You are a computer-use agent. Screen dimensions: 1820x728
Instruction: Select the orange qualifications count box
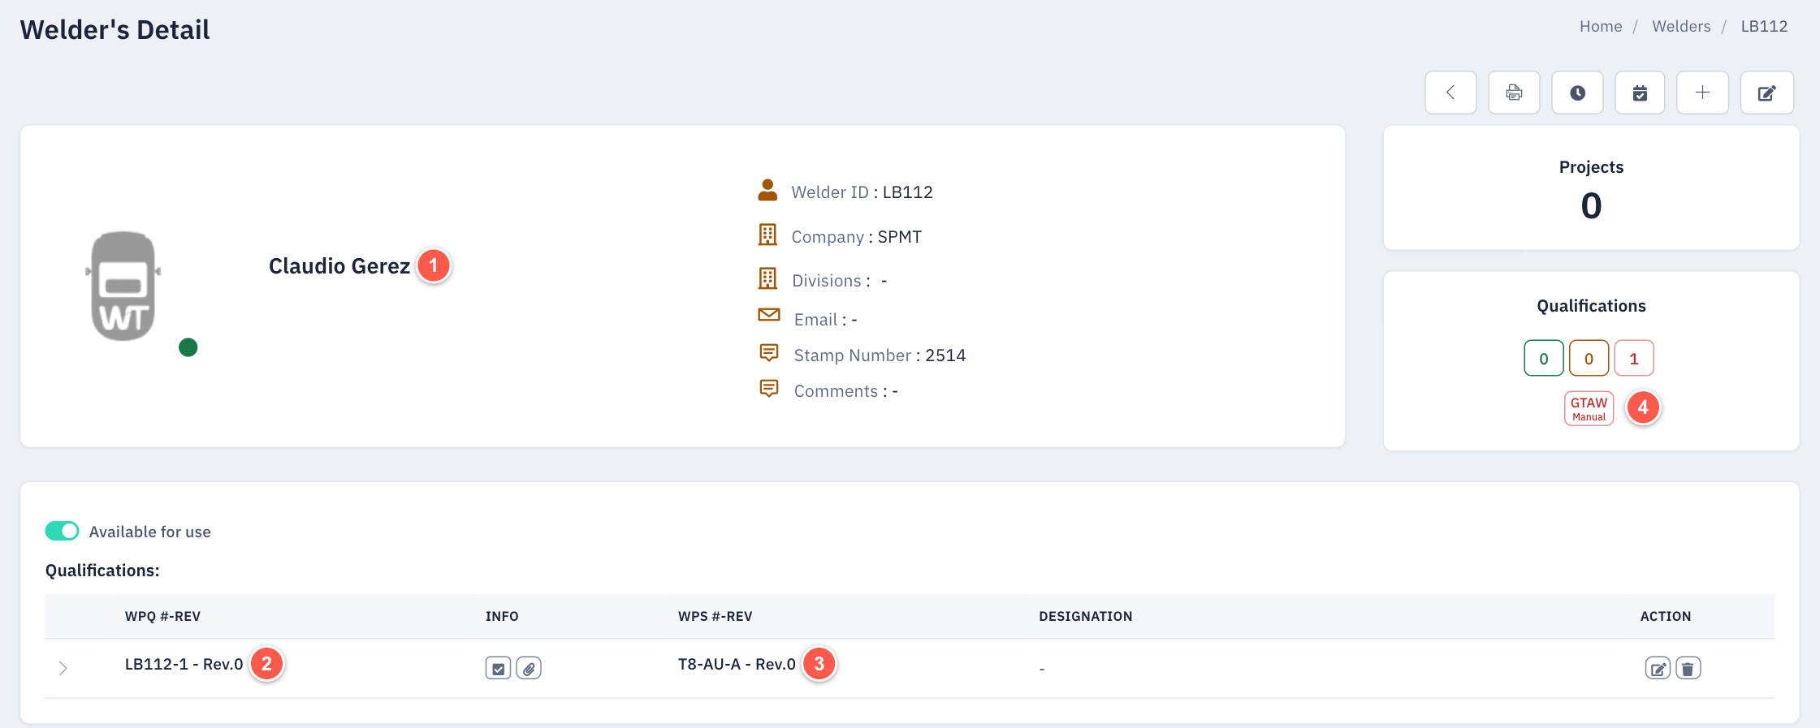(1589, 358)
